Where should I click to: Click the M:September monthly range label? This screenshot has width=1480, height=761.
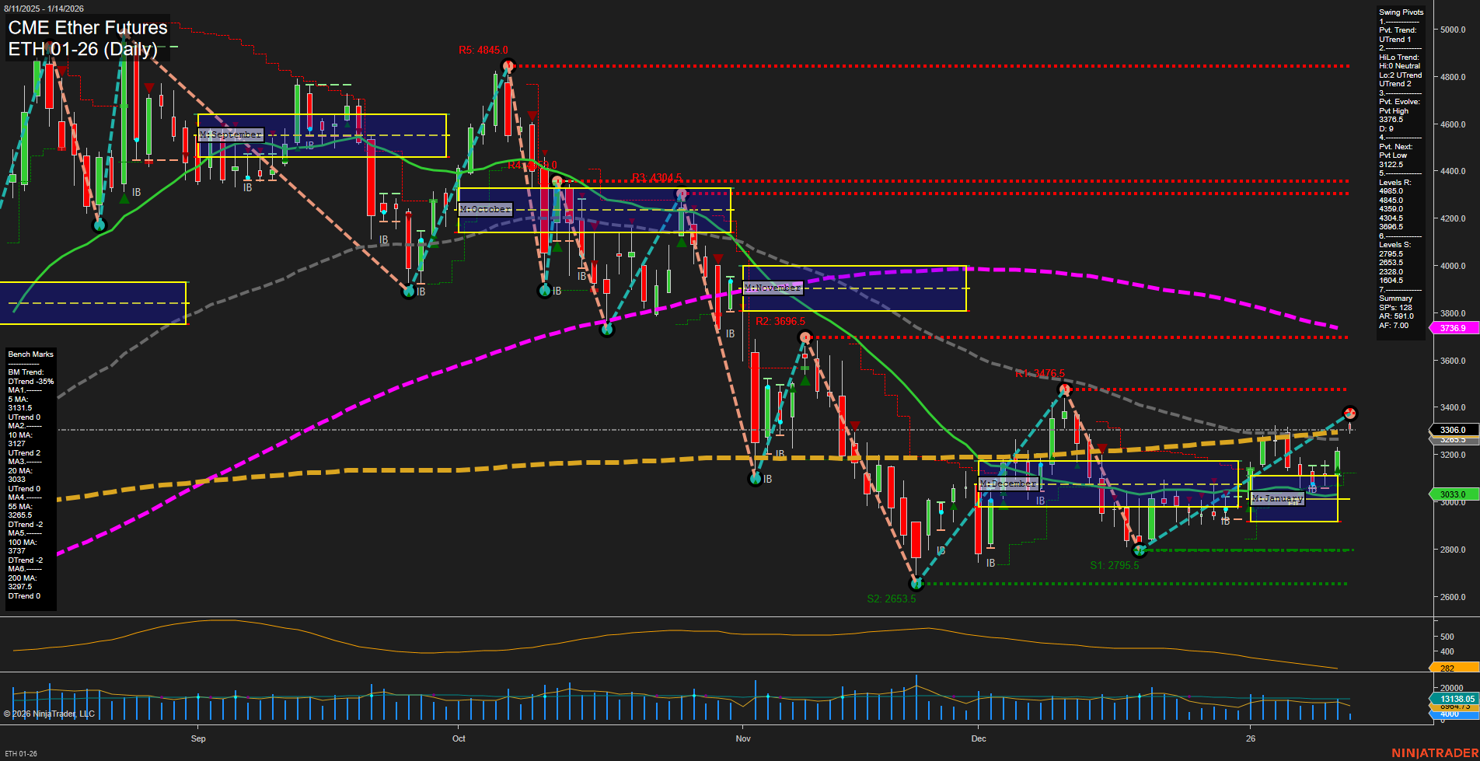pyautogui.click(x=231, y=134)
